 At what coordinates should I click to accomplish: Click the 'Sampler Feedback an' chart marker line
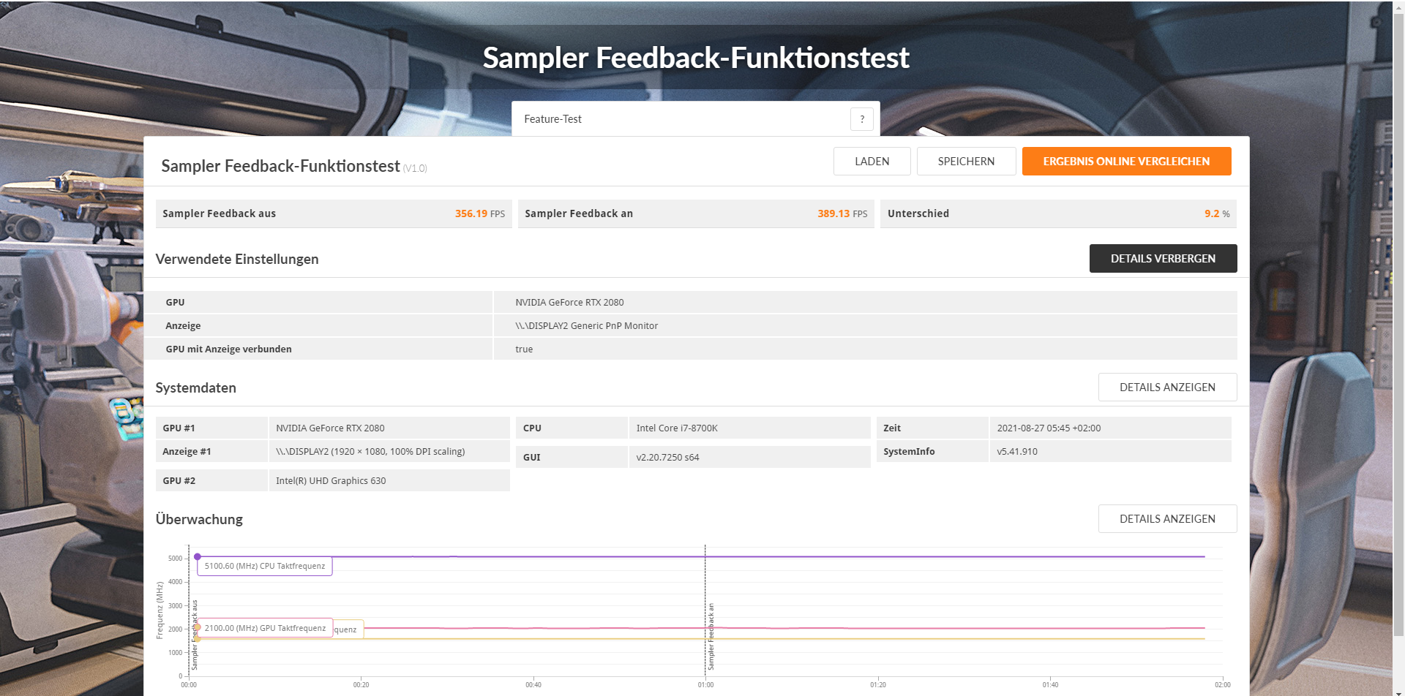(x=705, y=610)
